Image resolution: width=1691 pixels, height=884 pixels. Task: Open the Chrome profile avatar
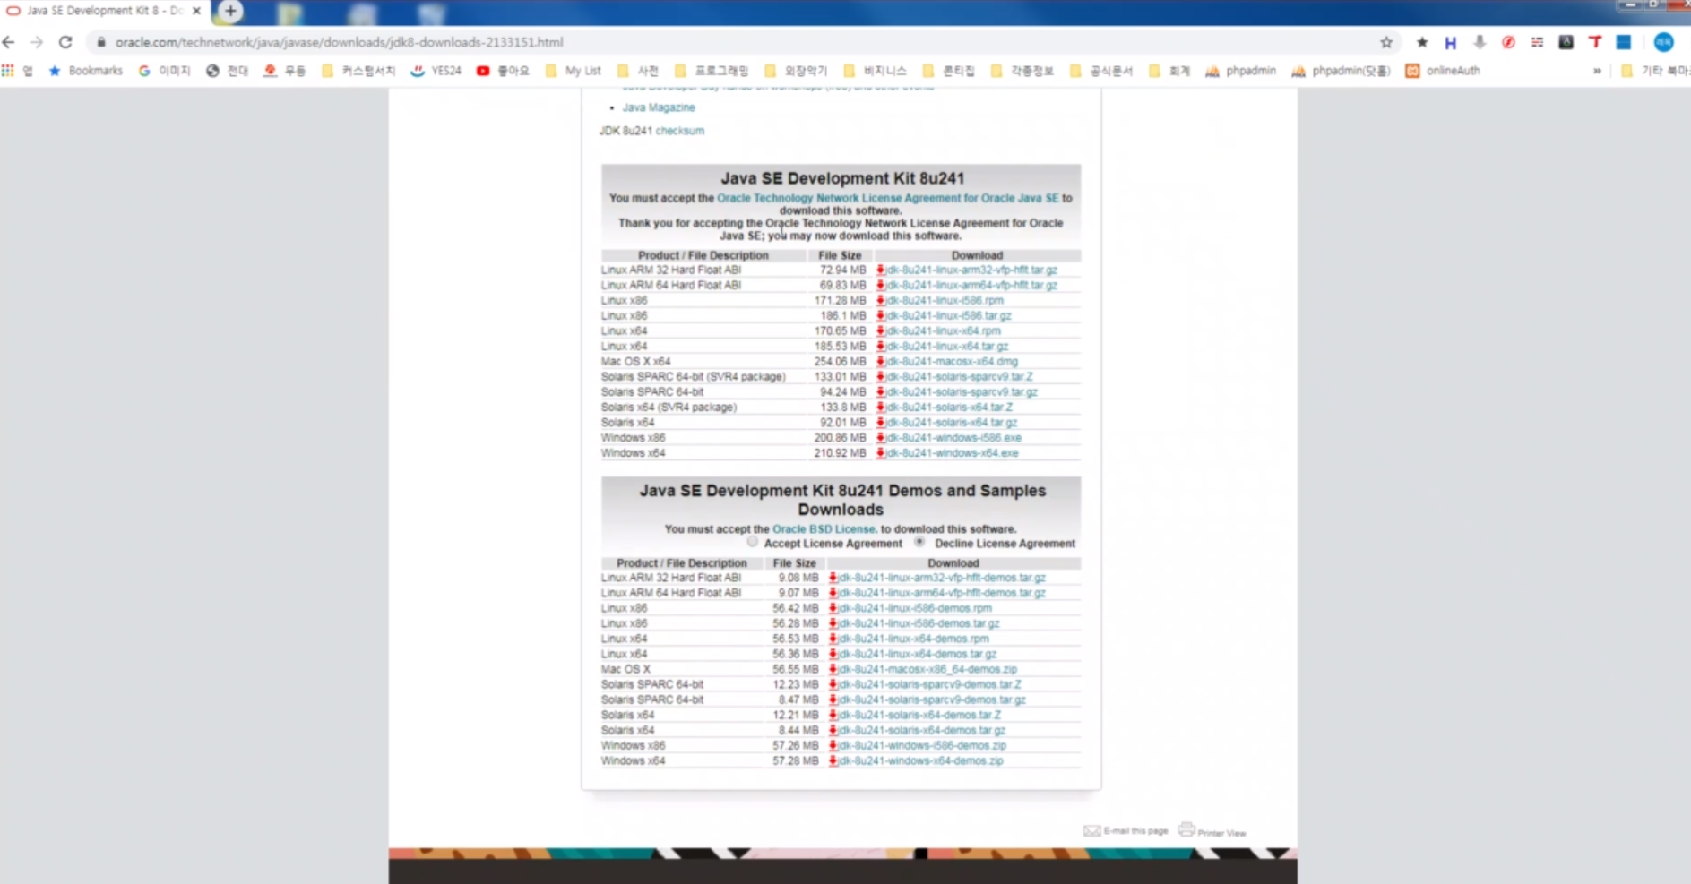1664,42
